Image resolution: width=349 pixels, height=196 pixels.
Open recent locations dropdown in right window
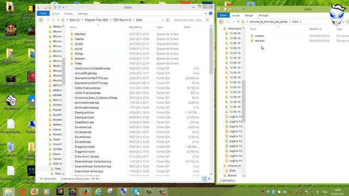[x=233, y=22]
